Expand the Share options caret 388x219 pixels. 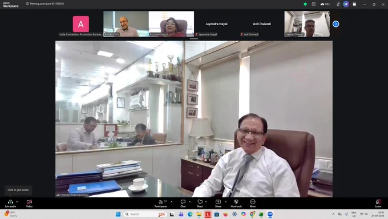(x=225, y=202)
